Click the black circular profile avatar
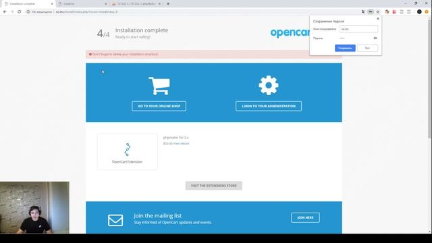Image resolution: width=432 pixels, height=243 pixels. (419, 12)
